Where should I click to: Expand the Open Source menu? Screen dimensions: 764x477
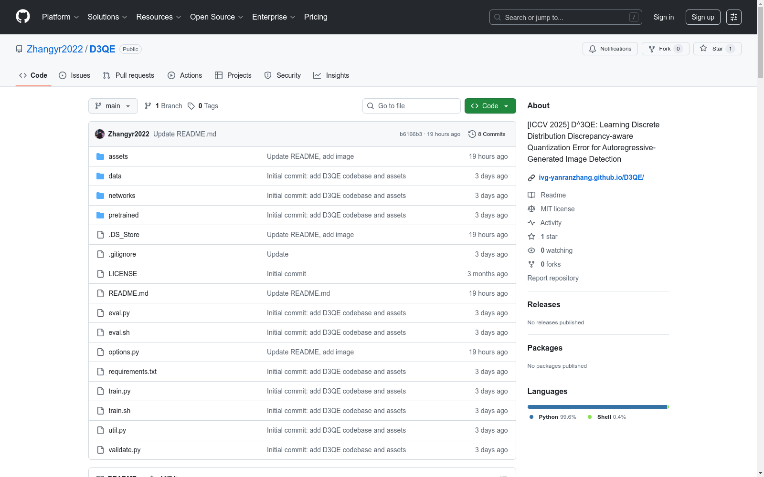[217, 17]
